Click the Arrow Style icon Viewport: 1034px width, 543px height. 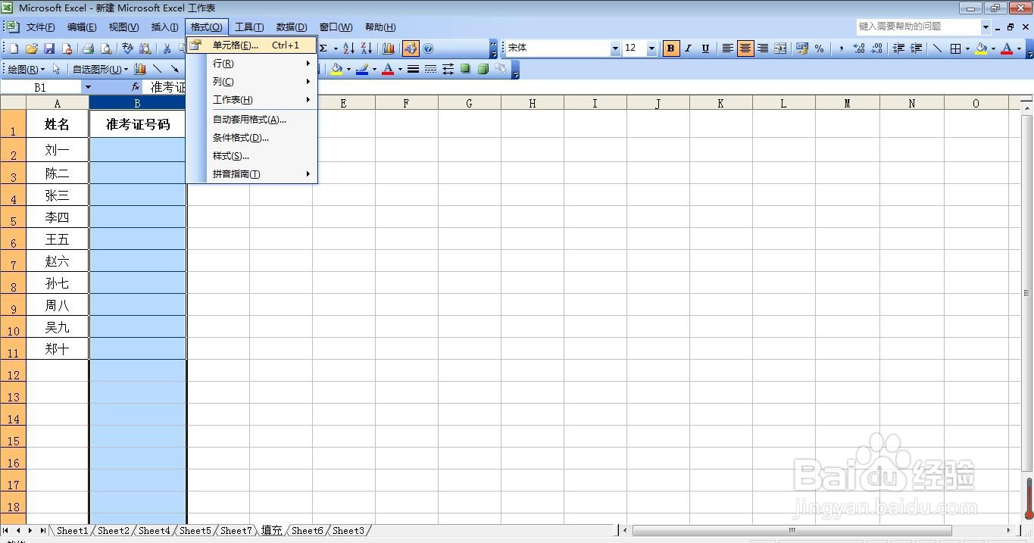pyautogui.click(x=448, y=69)
